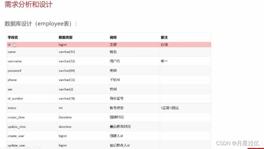Screen dimensions: 264x149
Task: Click the Int type in status row
Action: 61,108
